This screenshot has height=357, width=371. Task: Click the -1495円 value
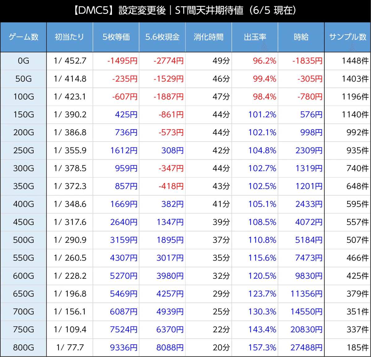[x=122, y=61]
